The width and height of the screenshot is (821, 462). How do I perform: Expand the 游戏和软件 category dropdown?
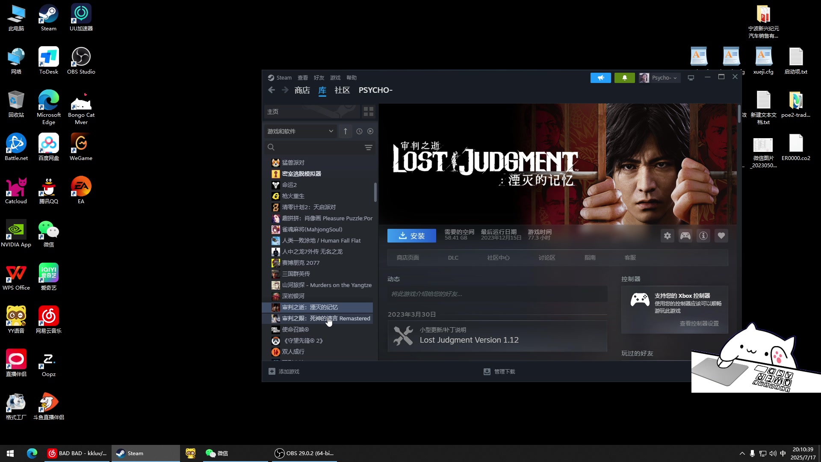point(300,131)
